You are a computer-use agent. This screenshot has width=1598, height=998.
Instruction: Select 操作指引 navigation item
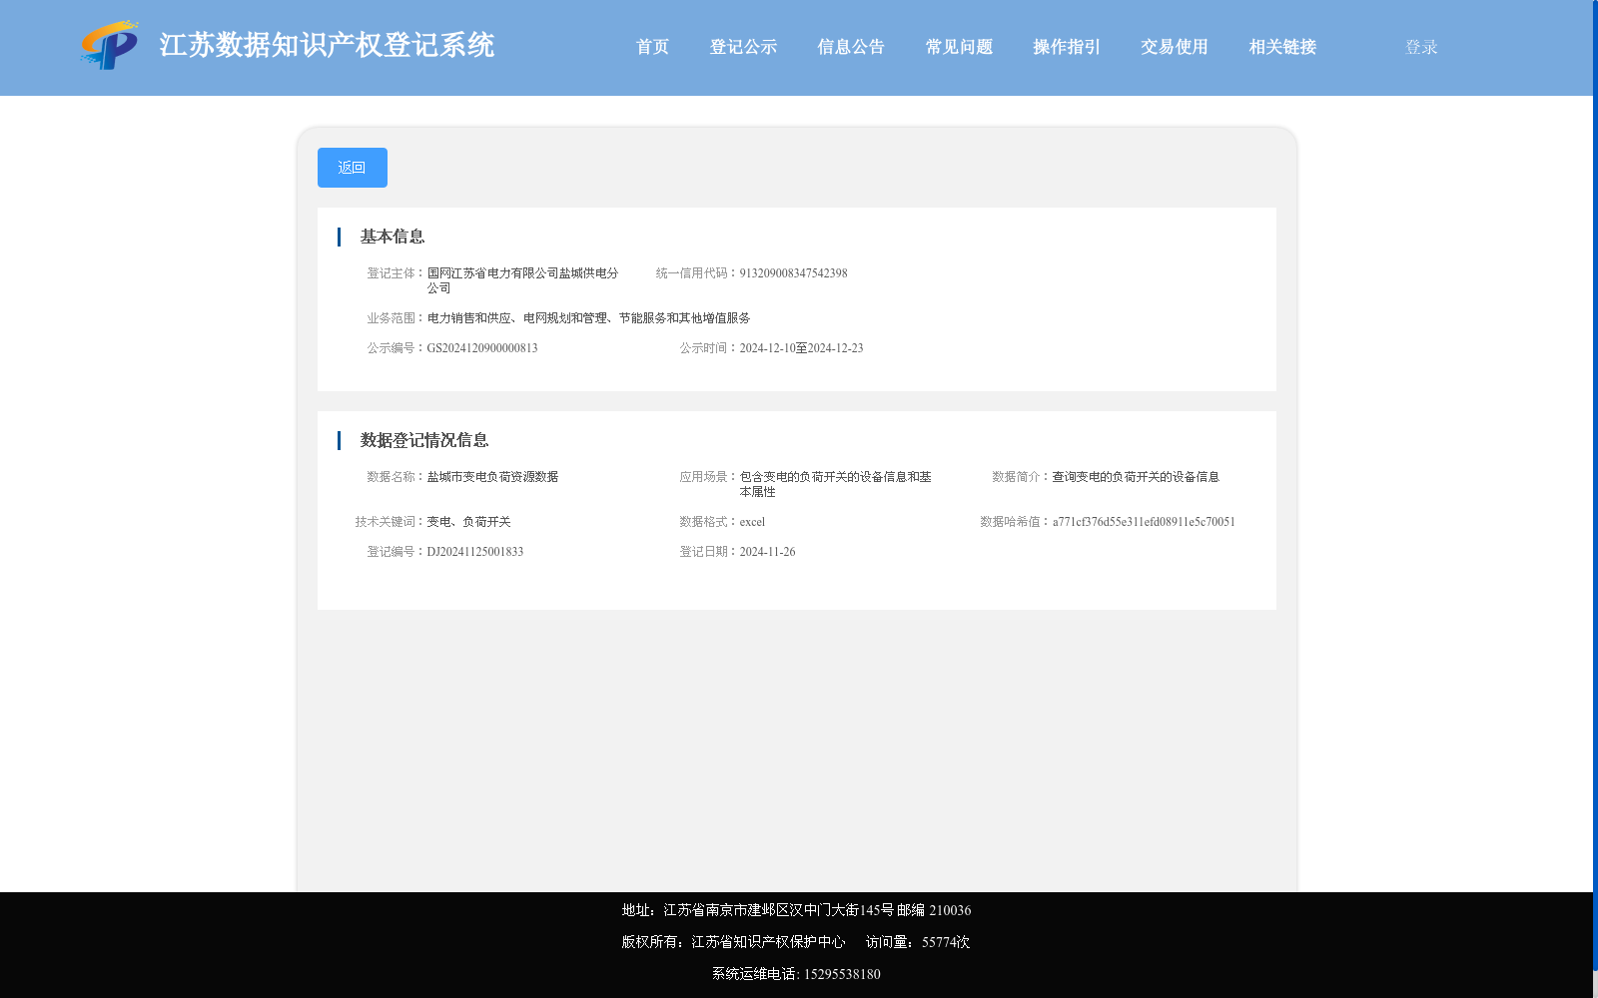(1067, 47)
